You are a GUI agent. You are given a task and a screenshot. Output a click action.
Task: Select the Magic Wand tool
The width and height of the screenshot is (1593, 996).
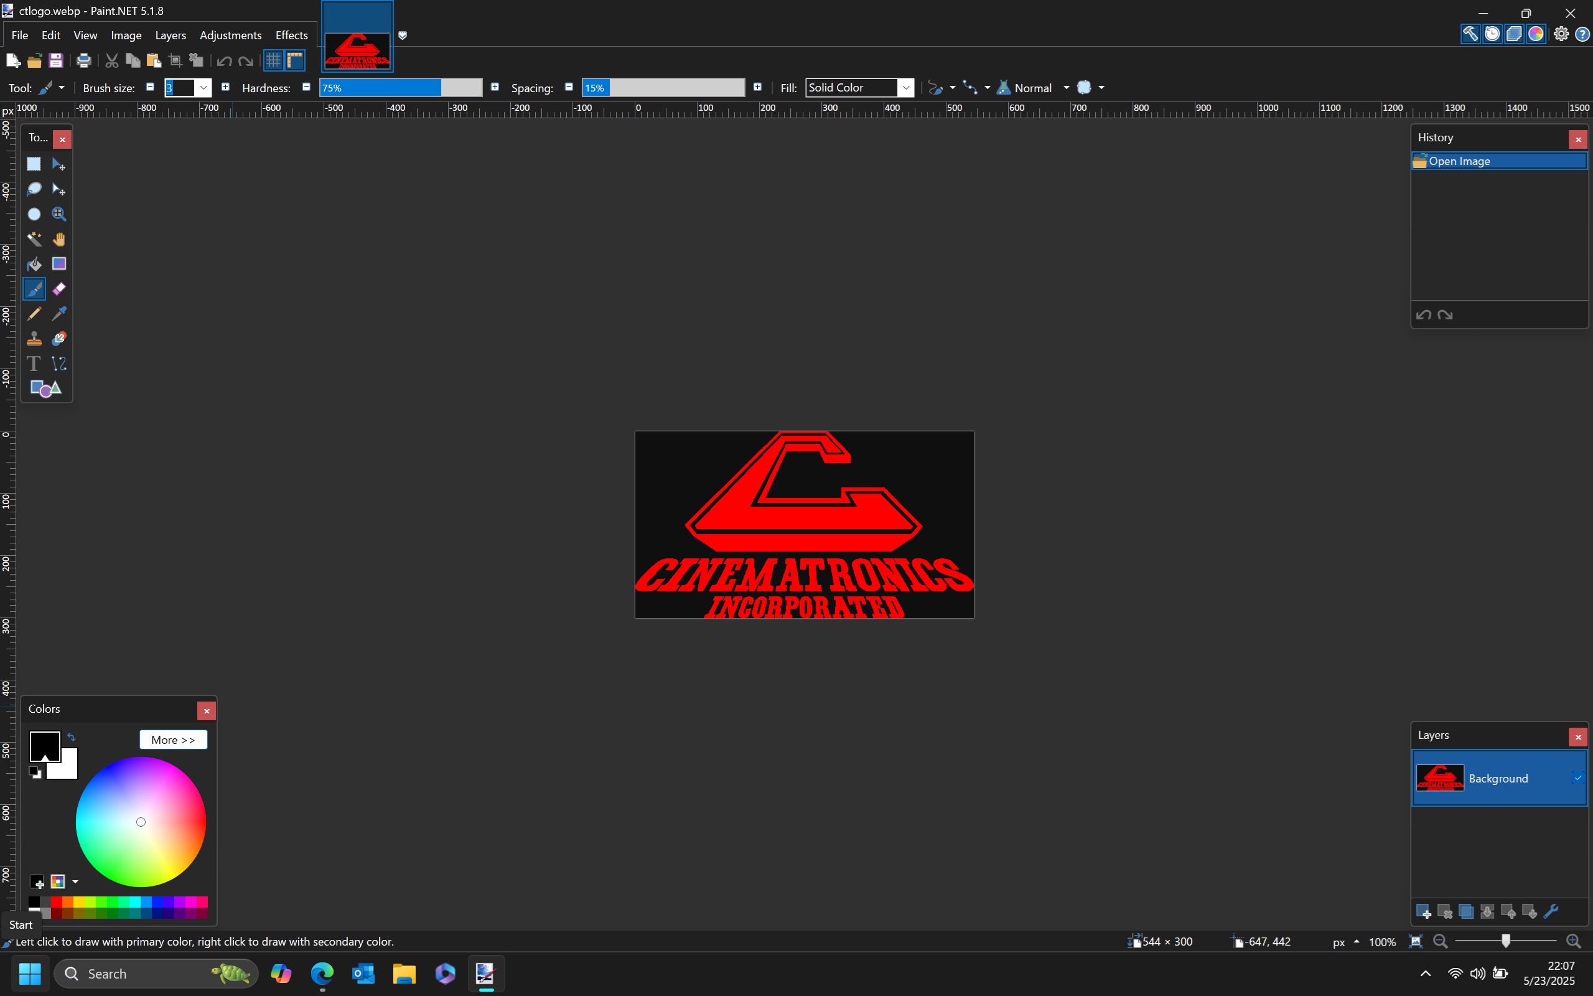[x=34, y=239]
